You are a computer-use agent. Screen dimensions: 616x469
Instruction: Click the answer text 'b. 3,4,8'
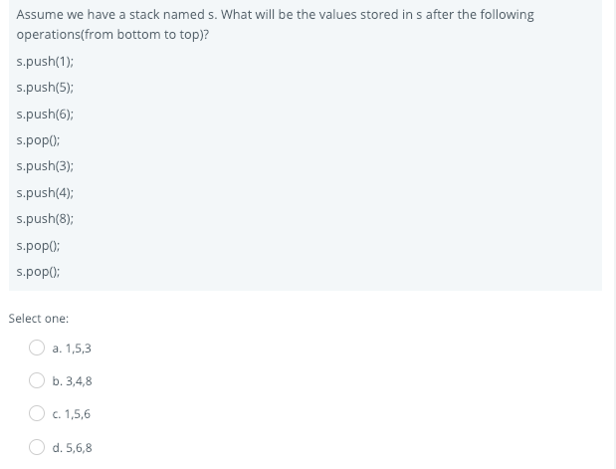click(72, 381)
